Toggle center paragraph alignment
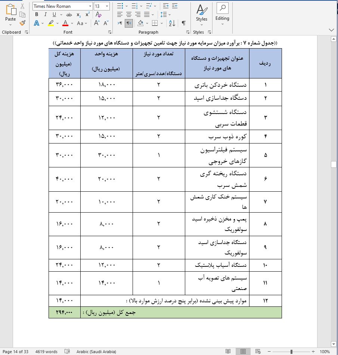Viewport: 338px width, 355px height. pyautogui.click(x=128, y=14)
